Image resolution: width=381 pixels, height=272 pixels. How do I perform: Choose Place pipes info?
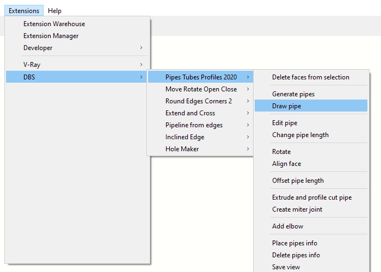[311, 243]
